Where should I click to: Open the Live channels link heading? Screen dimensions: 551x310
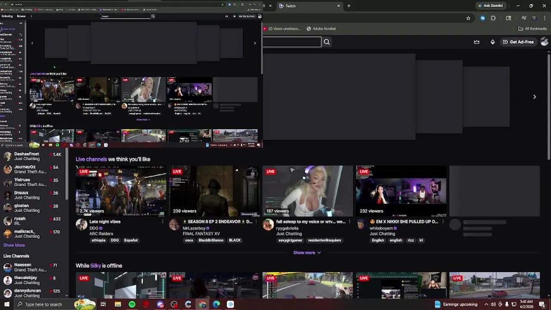pos(91,159)
